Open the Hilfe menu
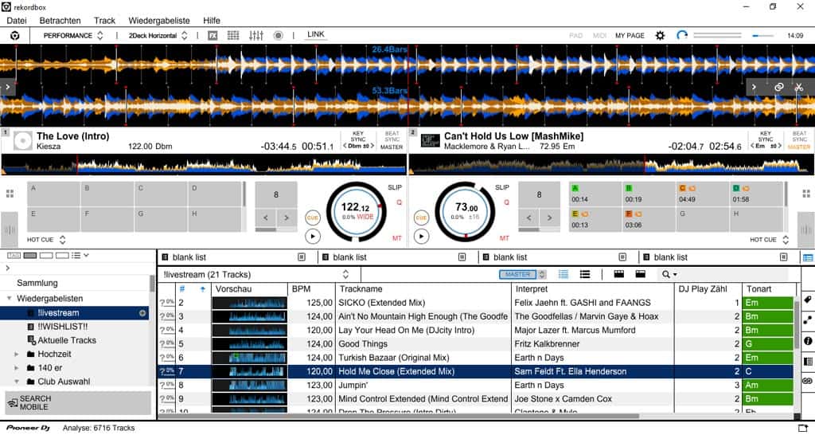The height and width of the screenshot is (435, 815). 212,20
